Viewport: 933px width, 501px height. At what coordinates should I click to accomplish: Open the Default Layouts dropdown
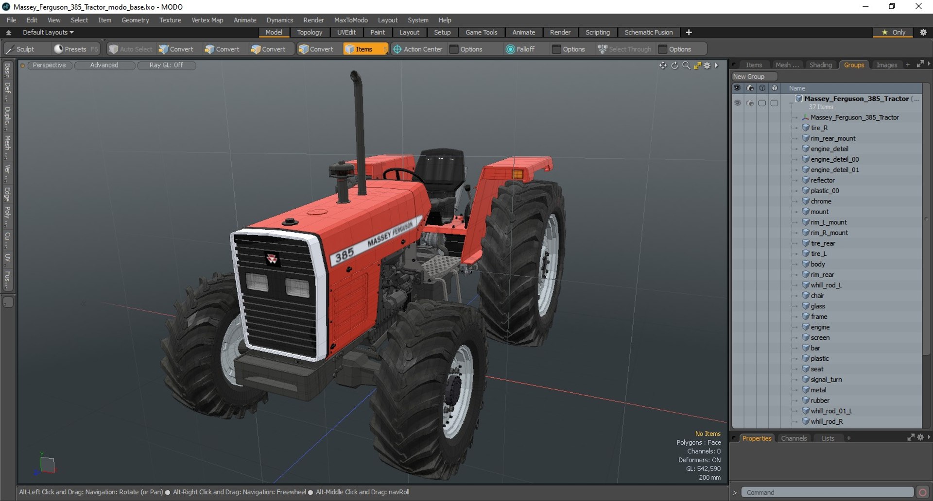pyautogui.click(x=48, y=33)
